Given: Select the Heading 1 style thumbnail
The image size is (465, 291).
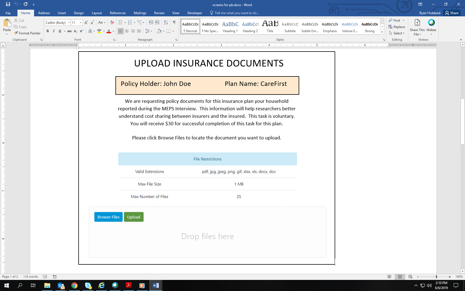Looking at the screenshot, I should [x=230, y=27].
